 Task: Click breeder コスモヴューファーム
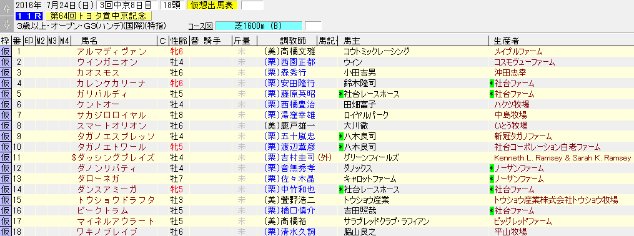point(525,62)
